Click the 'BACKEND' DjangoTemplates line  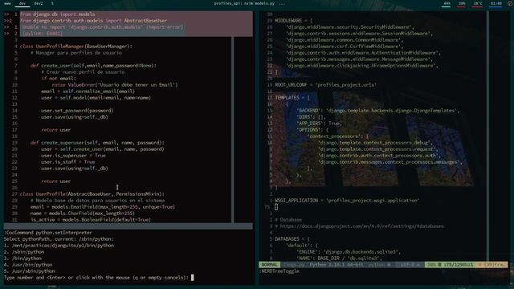(x=377, y=111)
